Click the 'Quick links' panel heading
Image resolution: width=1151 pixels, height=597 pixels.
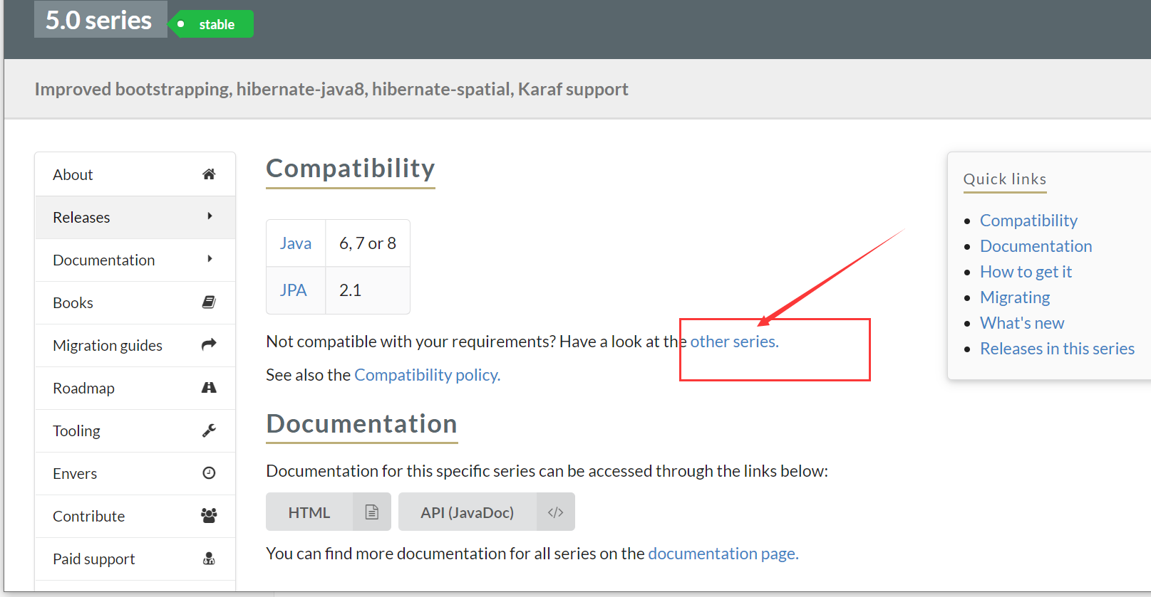(x=1005, y=179)
